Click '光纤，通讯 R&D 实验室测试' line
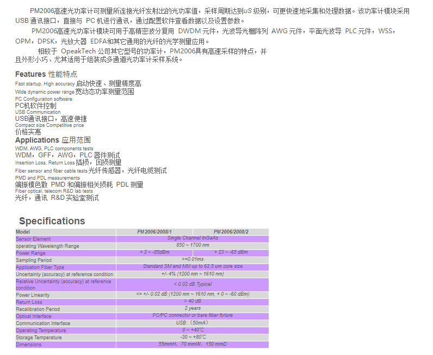 57,198
